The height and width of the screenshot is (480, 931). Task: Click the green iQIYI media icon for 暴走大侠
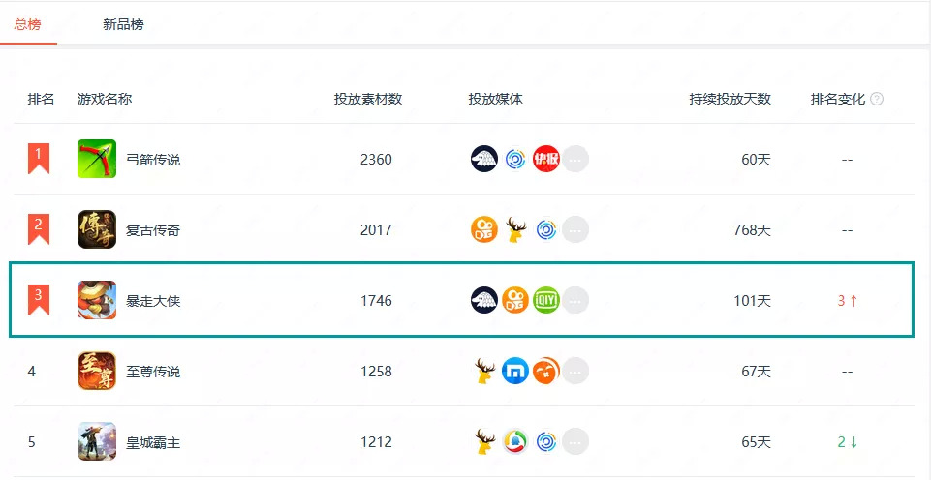(x=545, y=301)
